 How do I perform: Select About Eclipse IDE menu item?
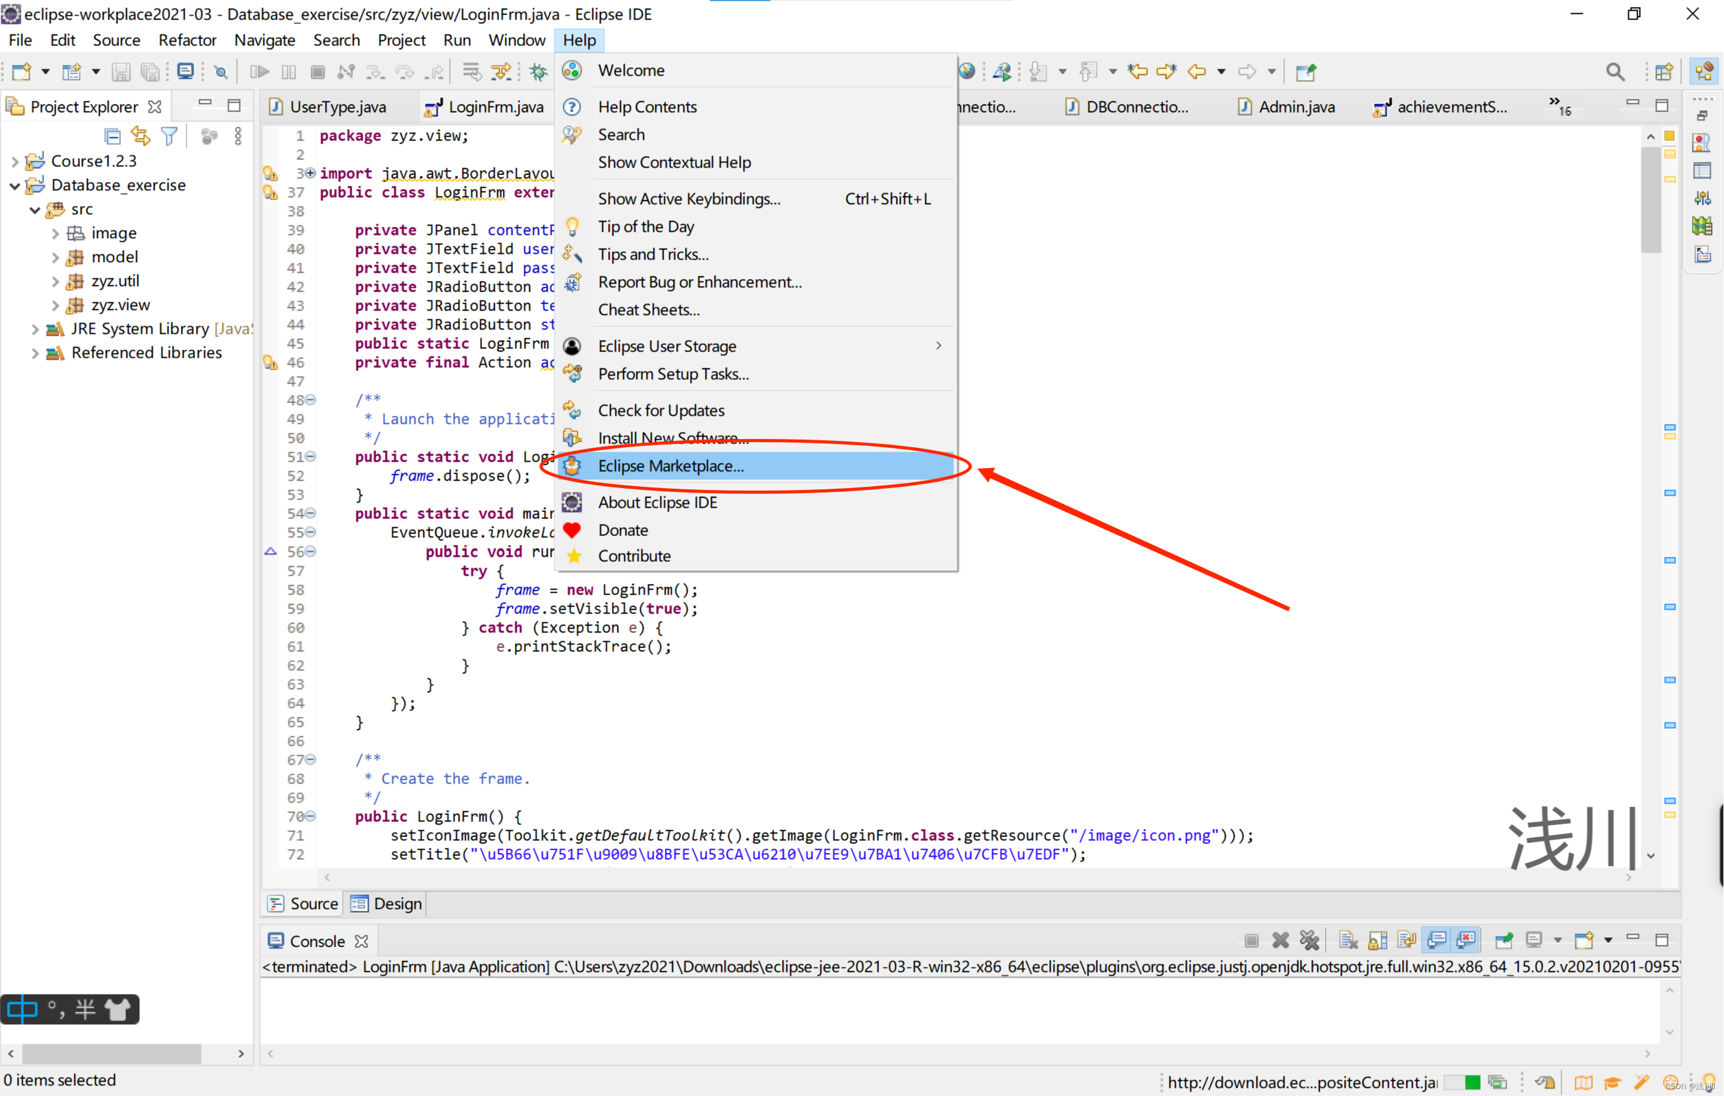[756, 503]
